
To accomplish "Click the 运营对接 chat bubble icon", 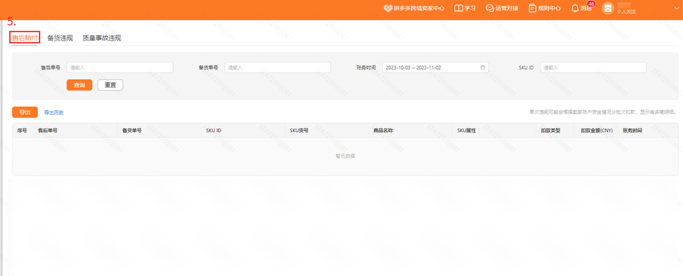I will tap(490, 8).
